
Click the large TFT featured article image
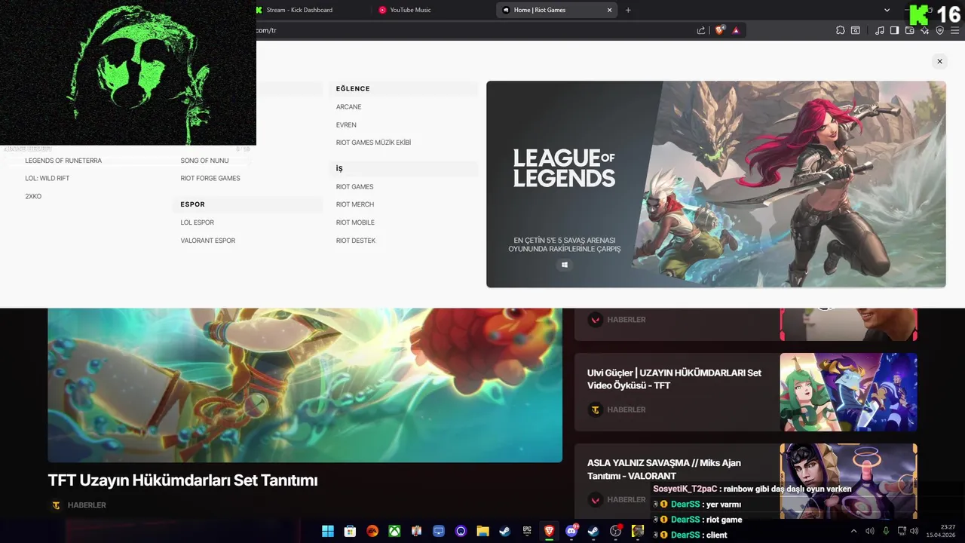[305, 385]
